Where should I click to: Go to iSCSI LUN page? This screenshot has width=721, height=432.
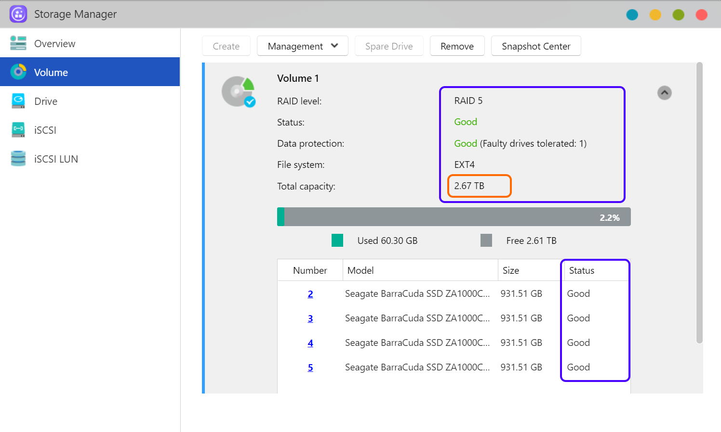pyautogui.click(x=56, y=159)
